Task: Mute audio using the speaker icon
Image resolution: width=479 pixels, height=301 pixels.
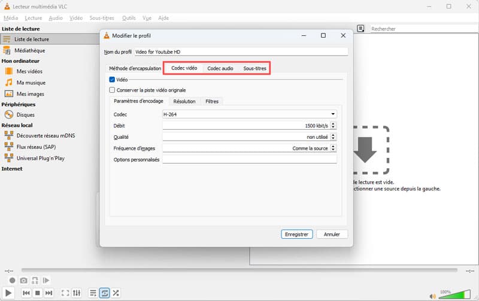Action: pos(433,295)
